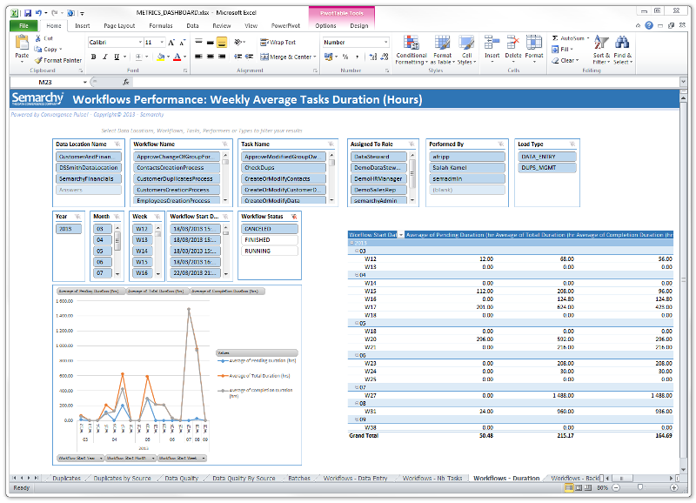Viewport: 696px width, 503px height.
Task: Toggle CANCELED in the Workflow Status slicer
Action: tap(270, 229)
